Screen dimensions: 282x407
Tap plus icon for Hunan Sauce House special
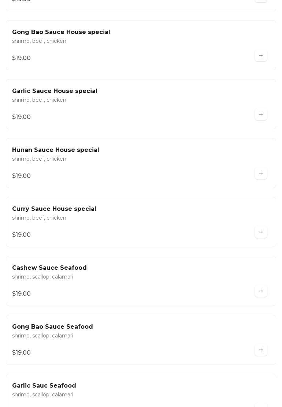click(261, 173)
